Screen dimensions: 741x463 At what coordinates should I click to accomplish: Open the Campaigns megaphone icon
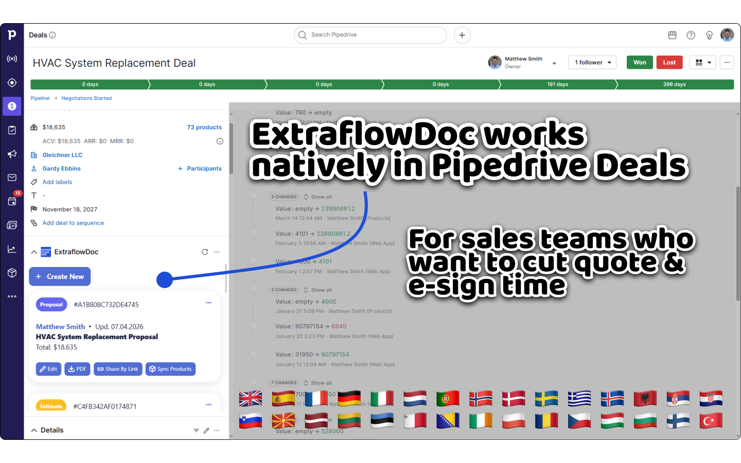12,154
